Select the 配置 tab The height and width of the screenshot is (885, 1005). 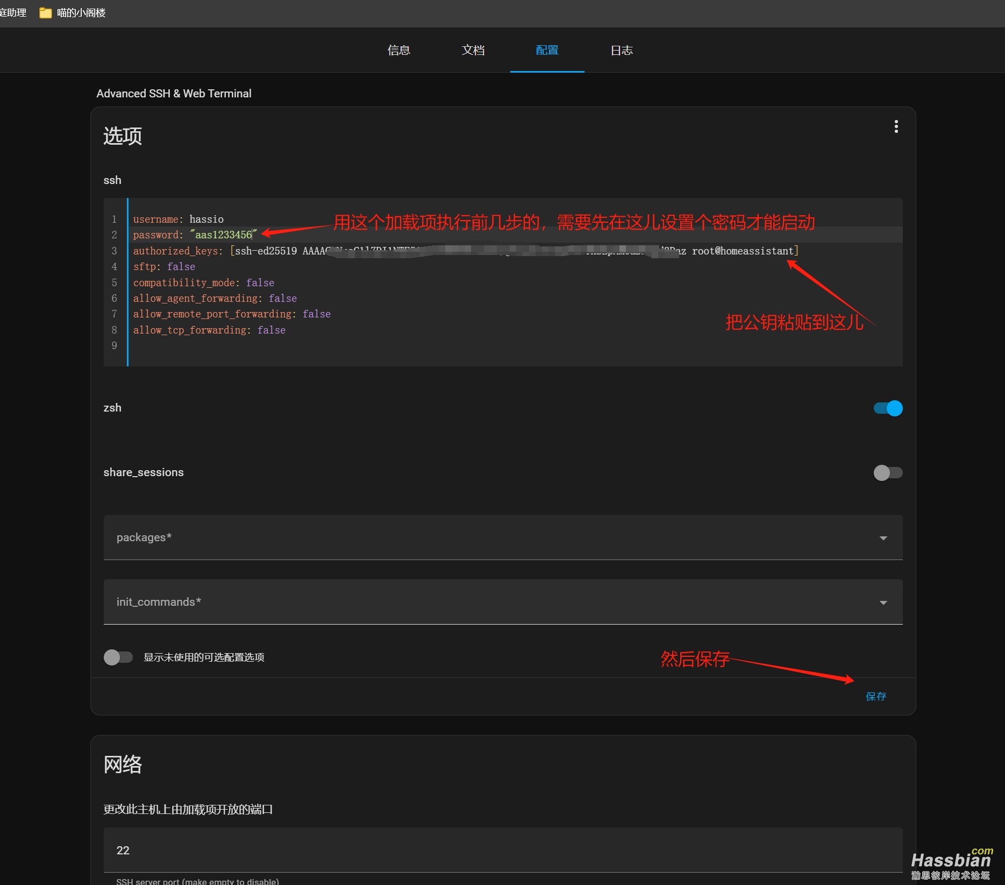[x=547, y=50]
